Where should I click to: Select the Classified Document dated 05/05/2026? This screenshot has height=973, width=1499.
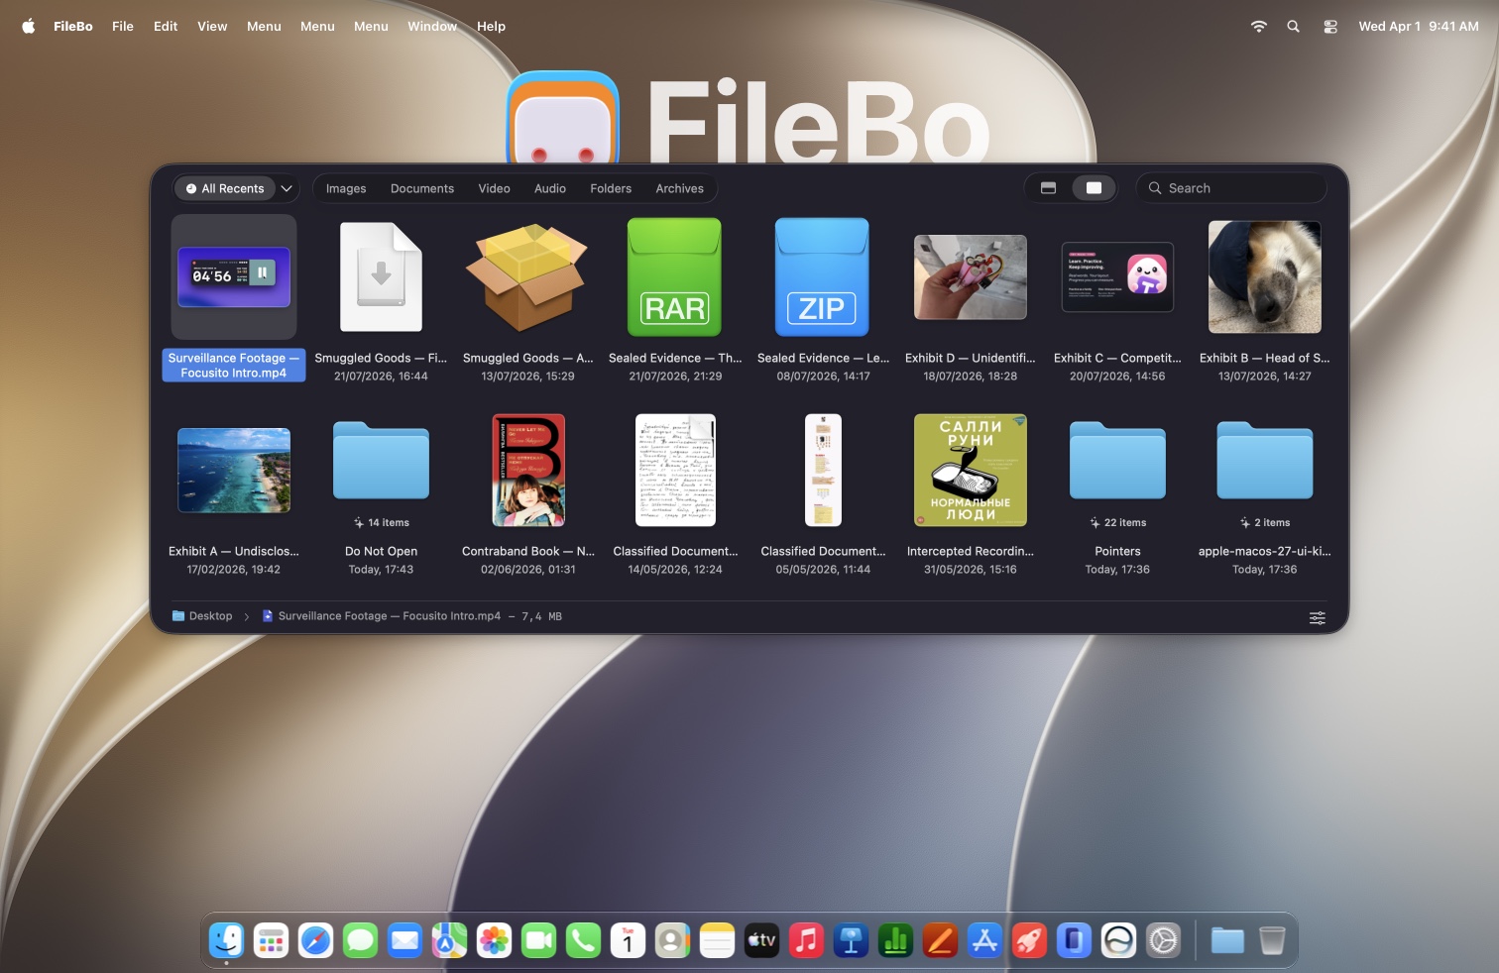pyautogui.click(x=823, y=471)
